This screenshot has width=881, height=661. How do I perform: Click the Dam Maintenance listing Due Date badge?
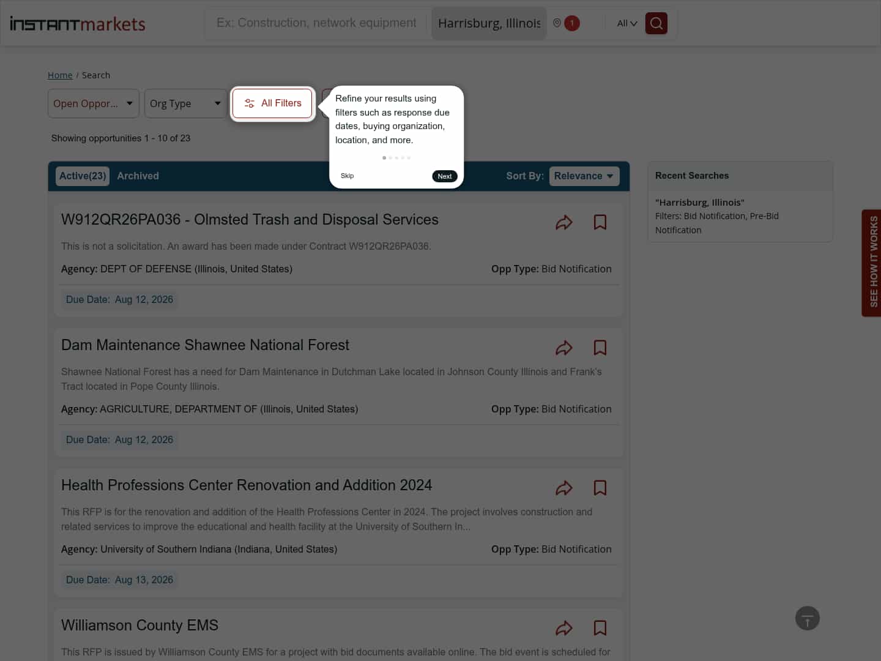pyautogui.click(x=119, y=440)
